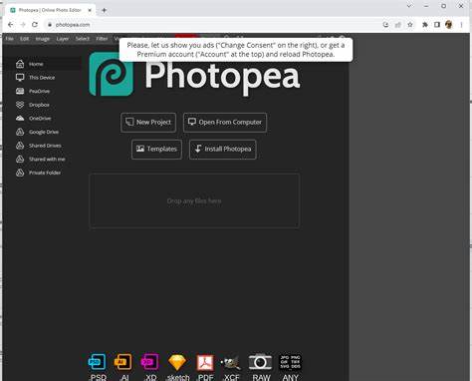Click the PDF format icon

click(205, 362)
